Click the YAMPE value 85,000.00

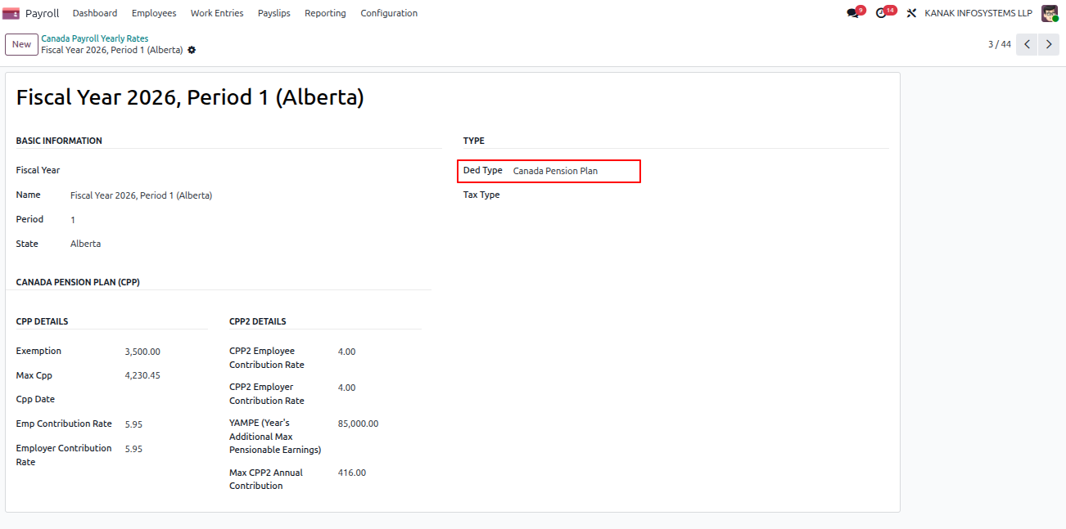(358, 424)
